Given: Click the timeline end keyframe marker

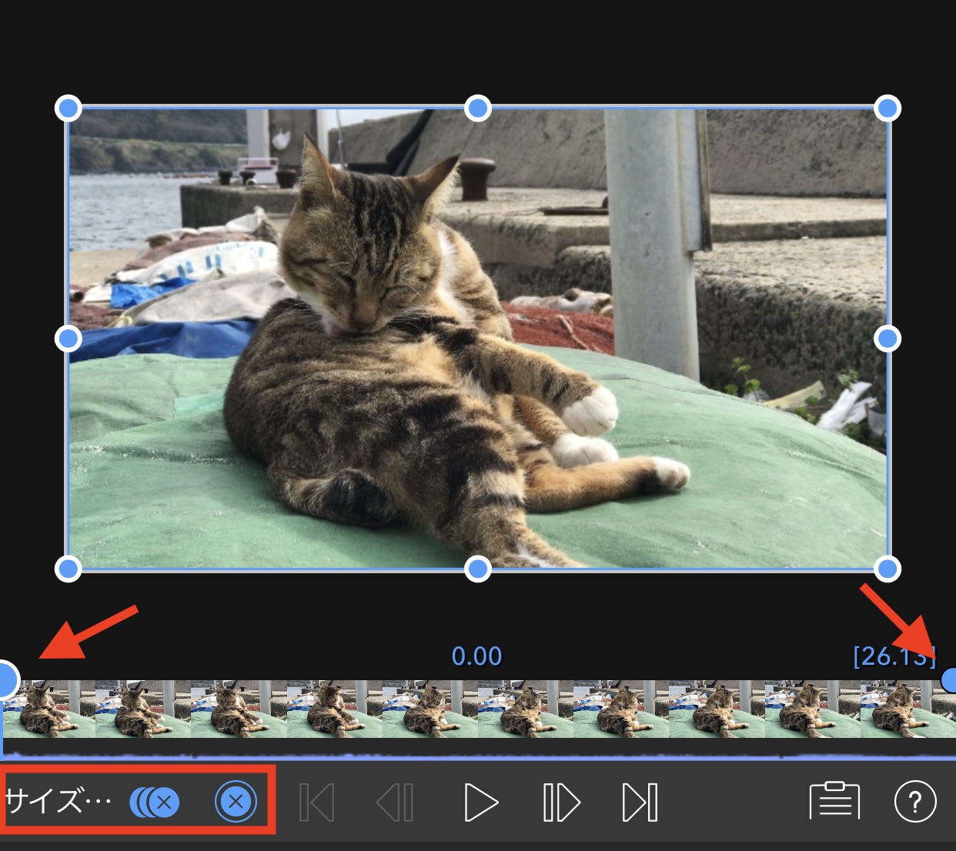Looking at the screenshot, I should 948,680.
